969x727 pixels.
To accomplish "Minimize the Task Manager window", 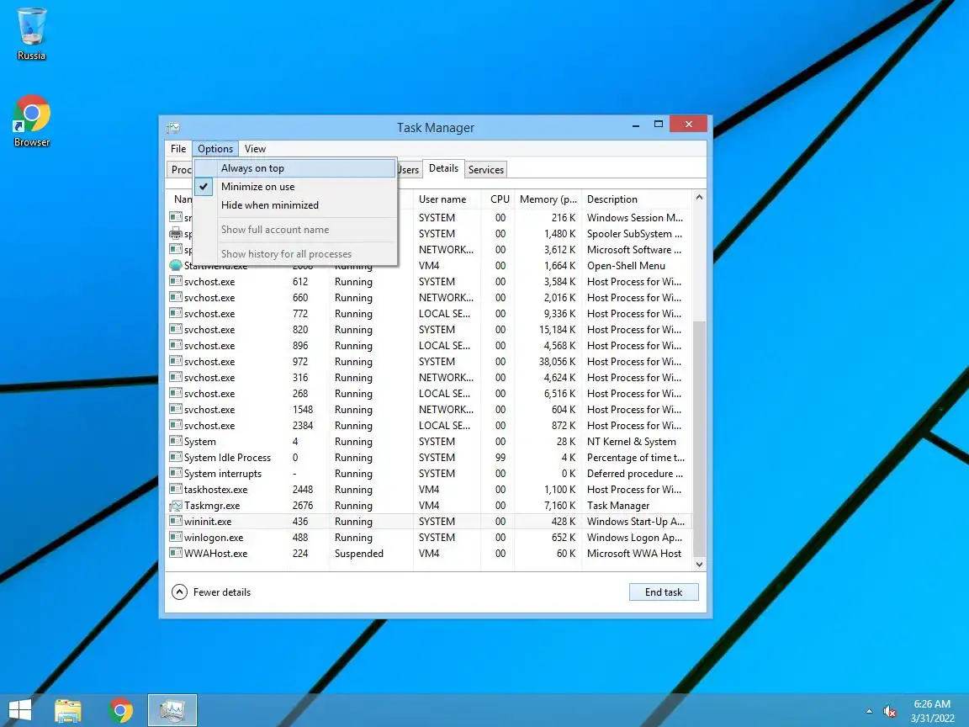I will tap(635, 125).
